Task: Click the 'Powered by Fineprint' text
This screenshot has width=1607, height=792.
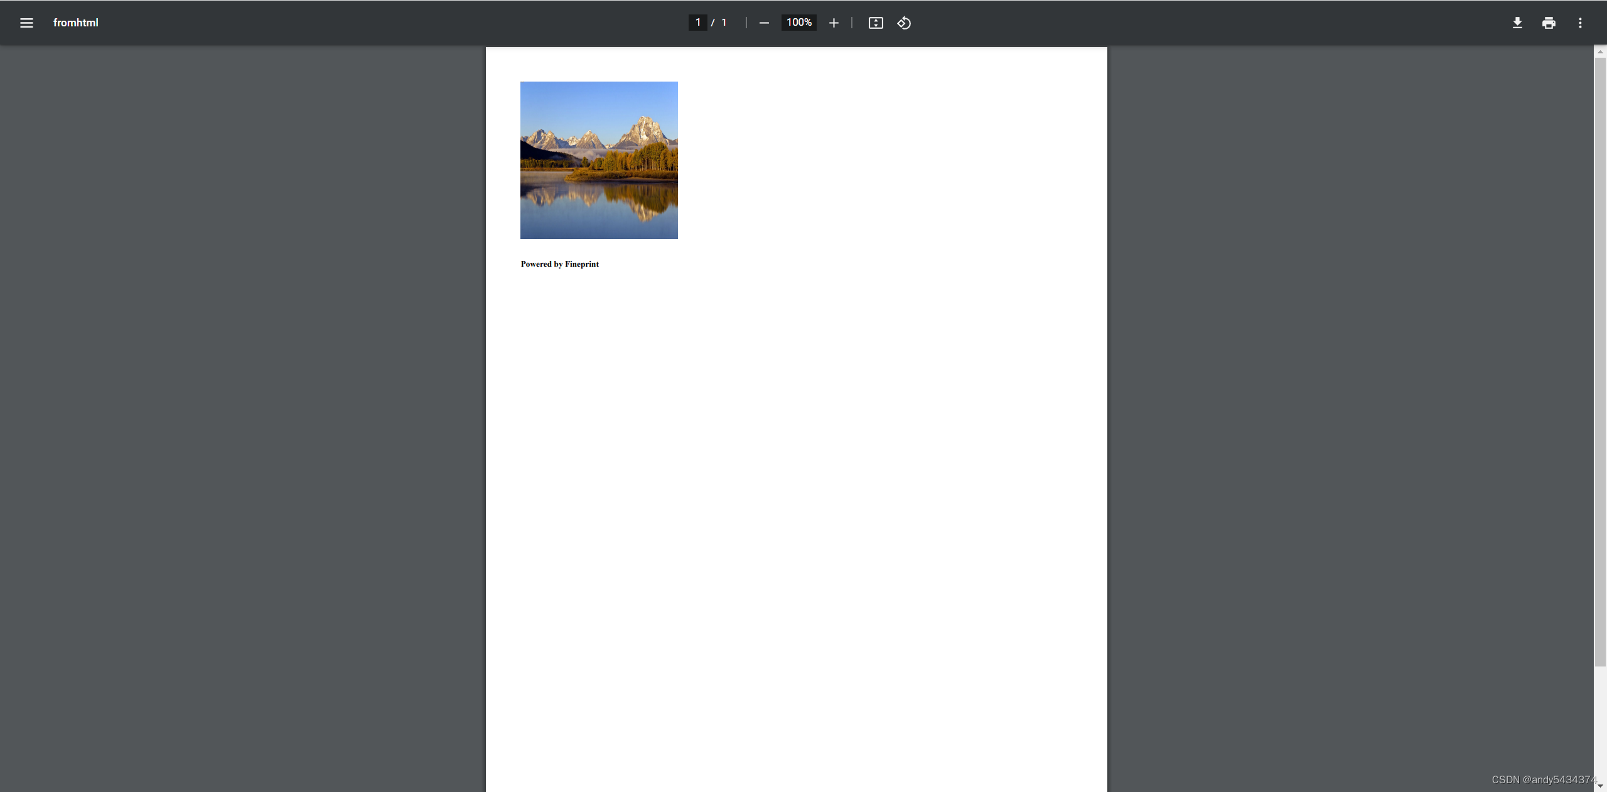Action: 560,264
